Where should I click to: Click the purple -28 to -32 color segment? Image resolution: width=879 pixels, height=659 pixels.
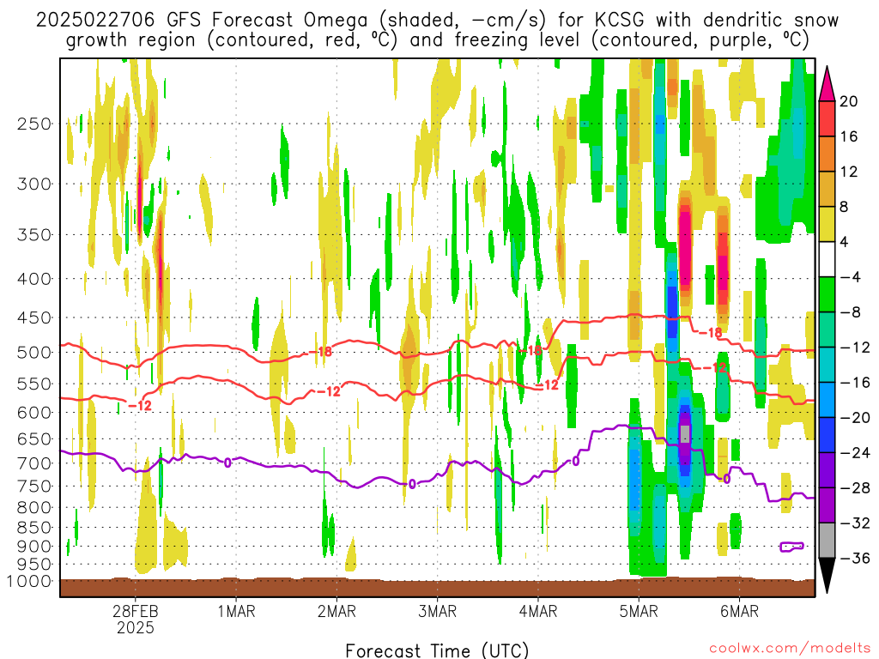coord(827,505)
